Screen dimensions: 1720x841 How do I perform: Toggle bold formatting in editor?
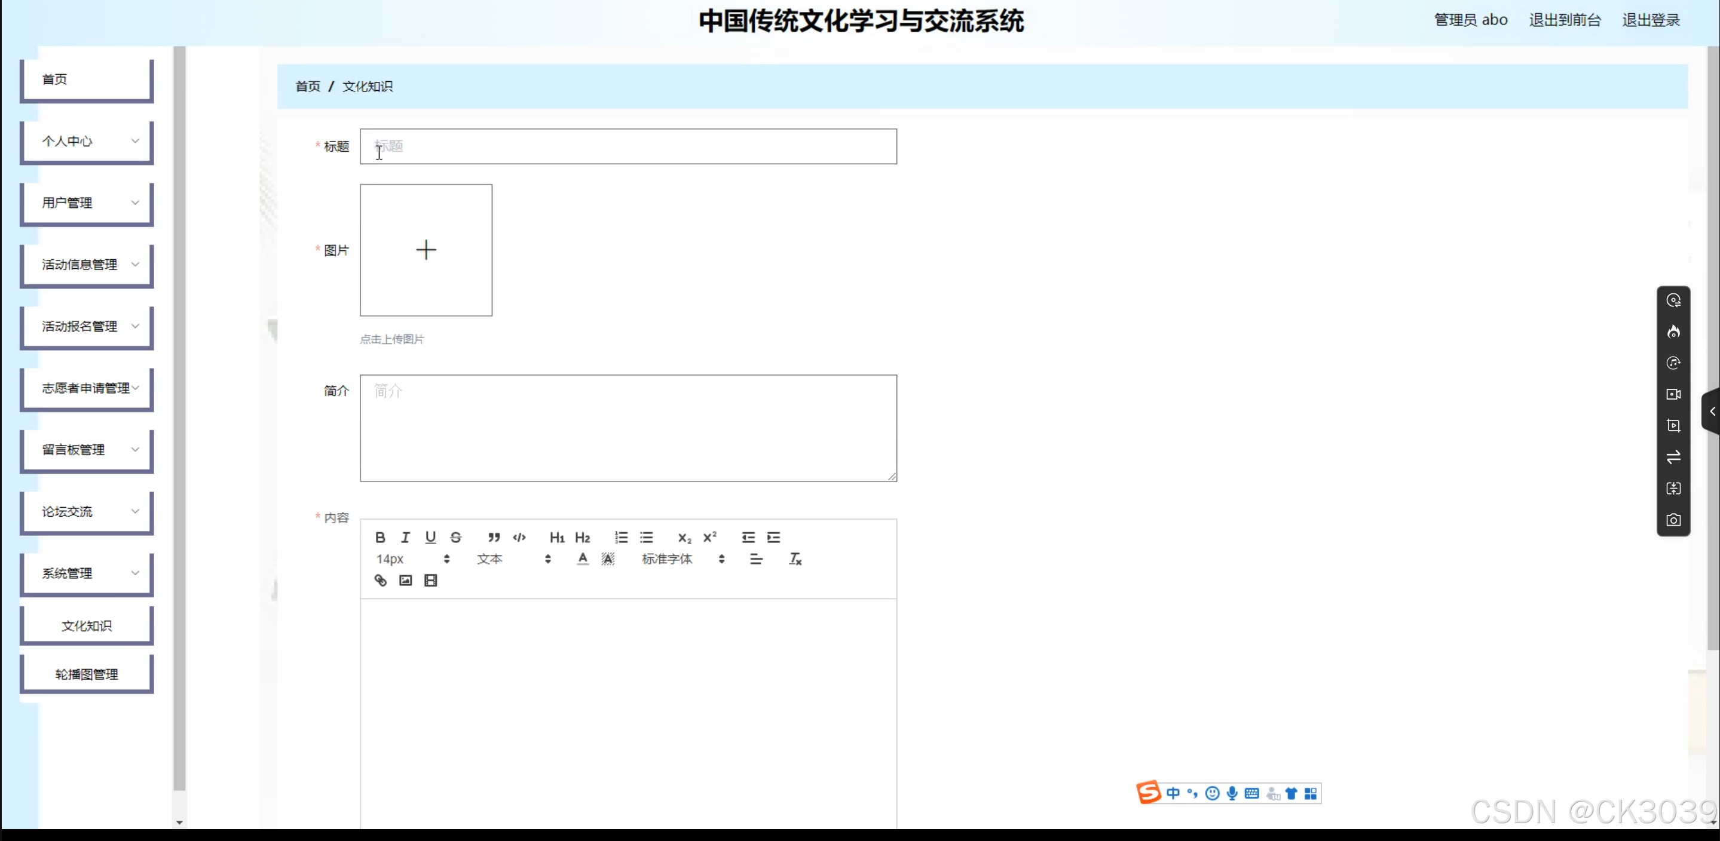(x=380, y=538)
